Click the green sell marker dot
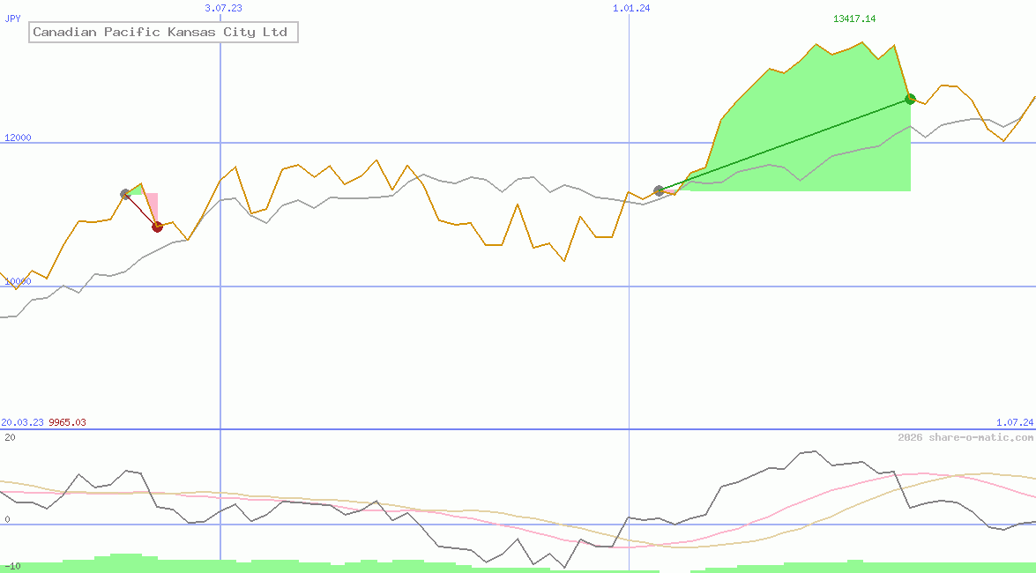This screenshot has width=1036, height=573. click(910, 99)
